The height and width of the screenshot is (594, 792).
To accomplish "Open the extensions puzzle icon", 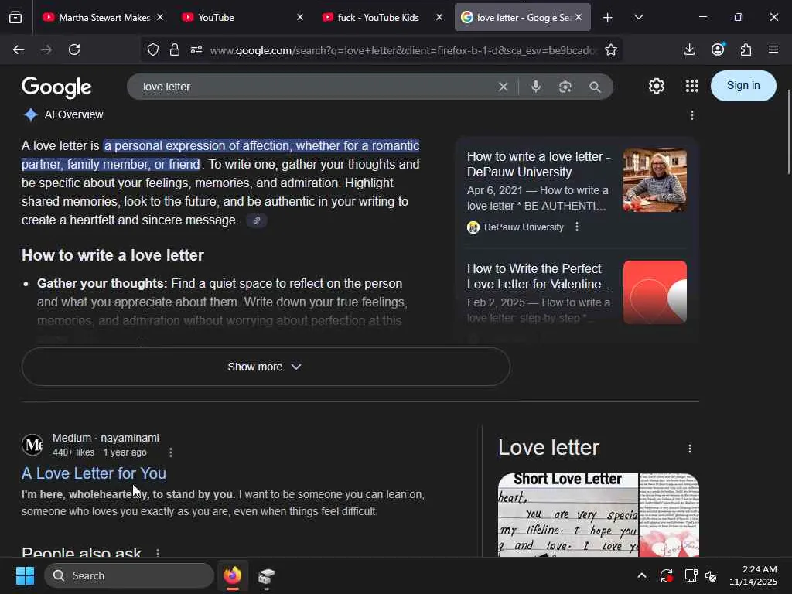I will click(x=746, y=49).
